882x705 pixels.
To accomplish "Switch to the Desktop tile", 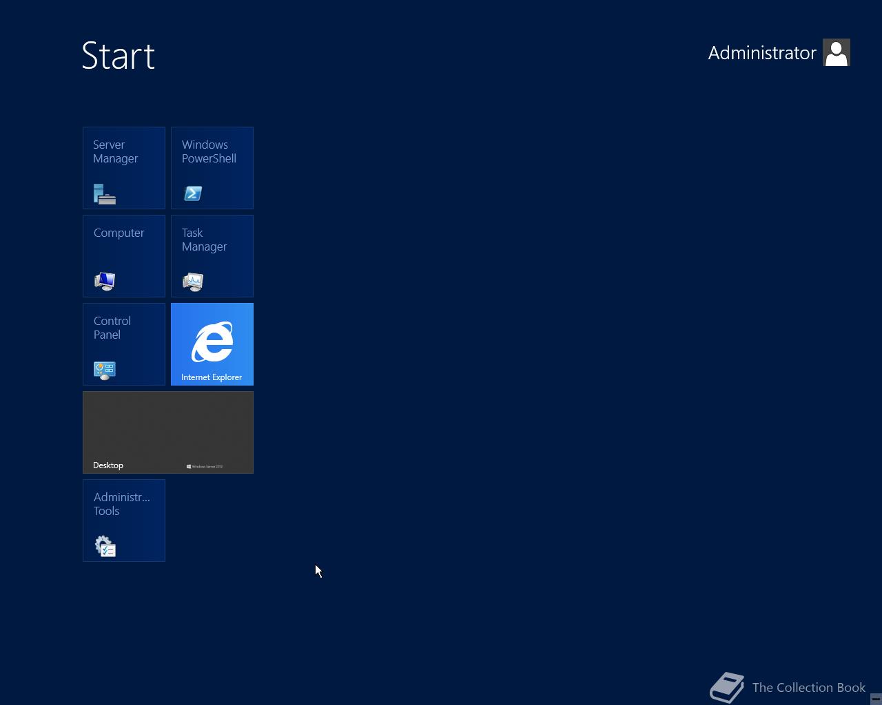I will click(168, 432).
